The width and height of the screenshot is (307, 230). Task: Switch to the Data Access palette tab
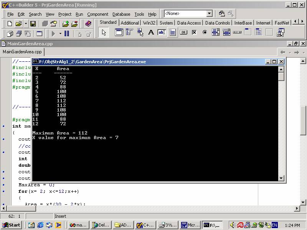[x=189, y=23]
